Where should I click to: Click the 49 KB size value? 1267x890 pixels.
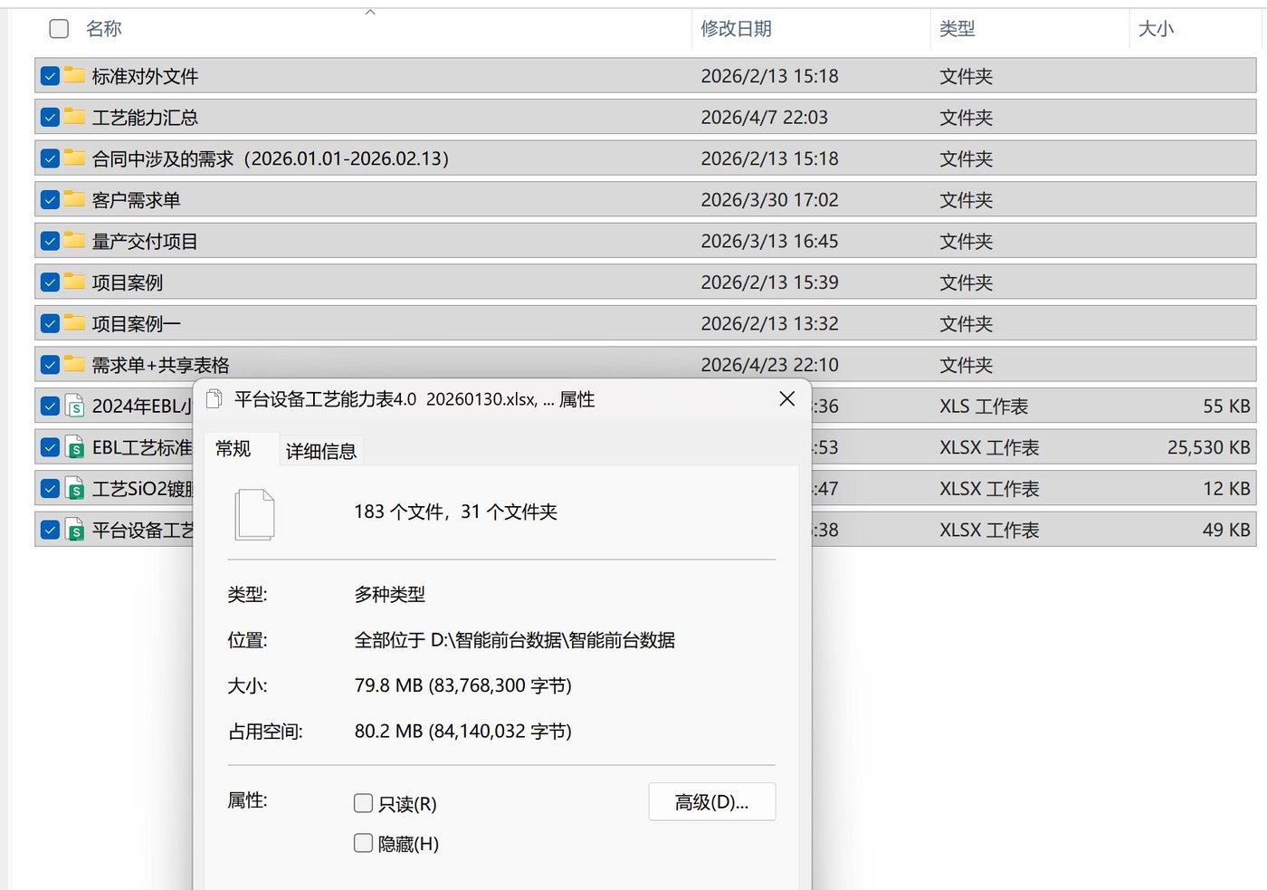pos(1226,530)
